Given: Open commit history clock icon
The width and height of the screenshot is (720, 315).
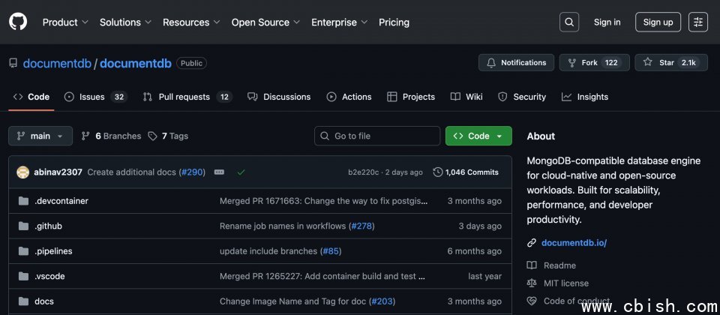Looking at the screenshot, I should [x=438, y=172].
